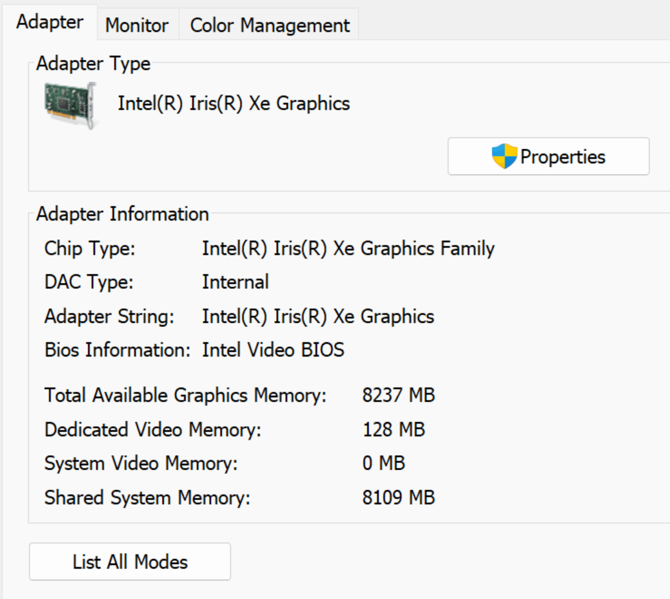Select the Adapter tab

tap(50, 22)
